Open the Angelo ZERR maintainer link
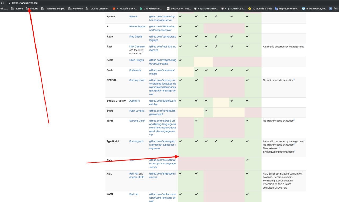The height and width of the screenshot is (202, 339). [x=137, y=177]
